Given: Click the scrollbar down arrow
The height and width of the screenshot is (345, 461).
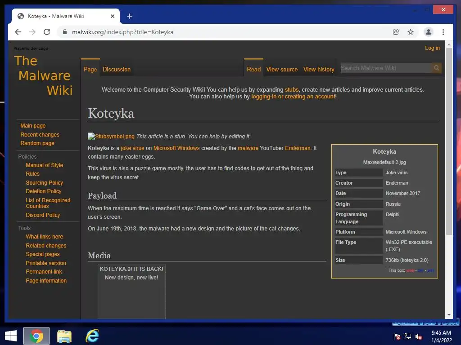Looking at the screenshot, I should click(x=449, y=315).
